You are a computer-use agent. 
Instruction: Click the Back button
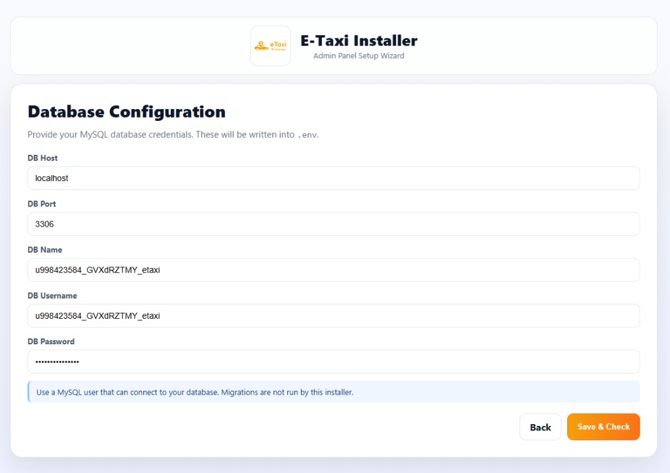(540, 427)
